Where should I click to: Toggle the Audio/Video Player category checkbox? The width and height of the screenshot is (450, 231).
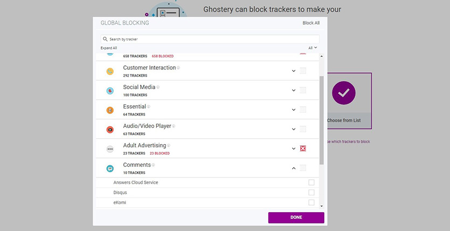click(x=303, y=129)
